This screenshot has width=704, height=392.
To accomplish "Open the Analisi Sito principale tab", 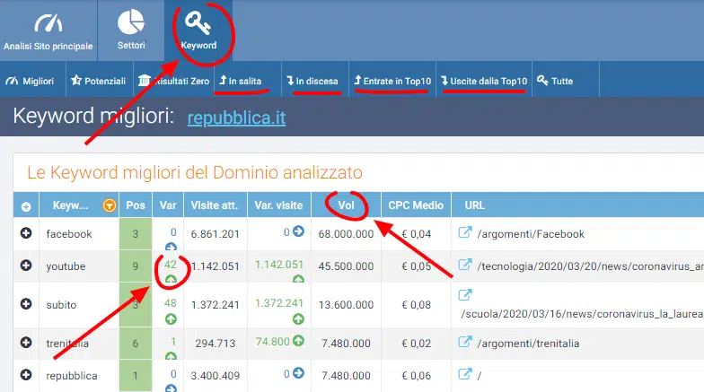I will pyautogui.click(x=48, y=30).
